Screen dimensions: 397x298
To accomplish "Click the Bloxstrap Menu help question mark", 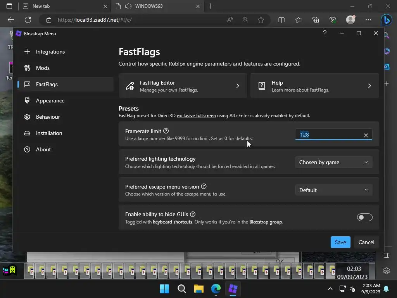I will 325,33.
